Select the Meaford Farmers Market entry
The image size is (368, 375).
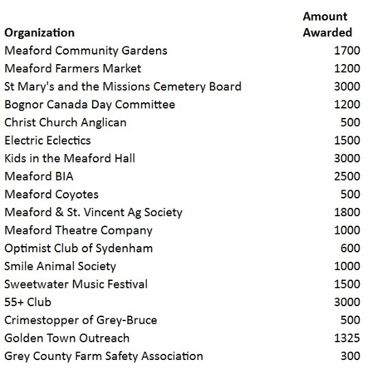coord(73,69)
